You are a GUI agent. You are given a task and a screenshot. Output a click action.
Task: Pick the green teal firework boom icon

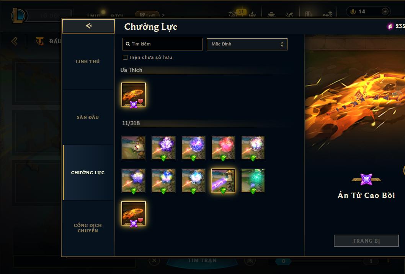click(x=253, y=181)
